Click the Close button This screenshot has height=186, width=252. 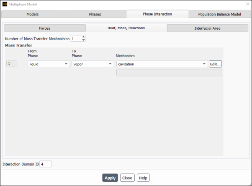click(x=127, y=178)
